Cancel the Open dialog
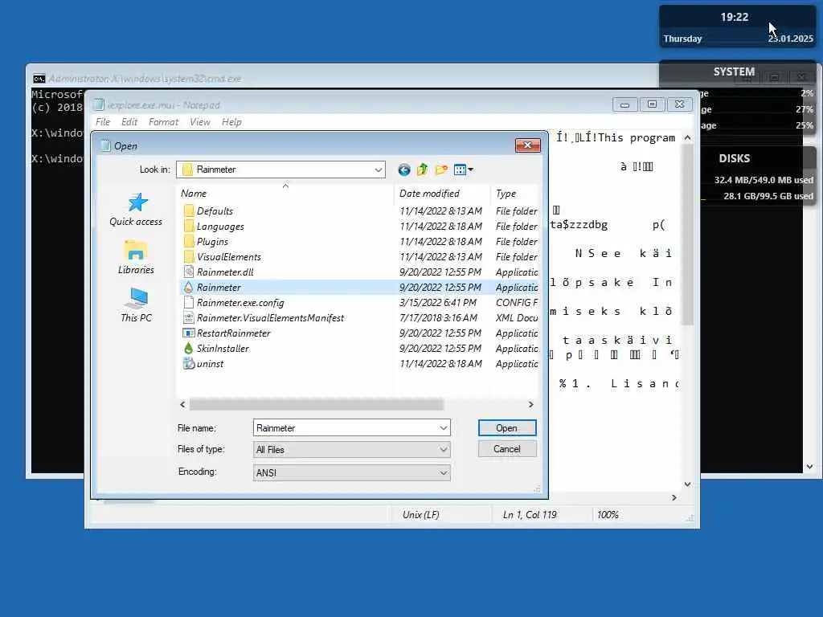Screen dimensions: 823x617 pyautogui.click(x=507, y=449)
